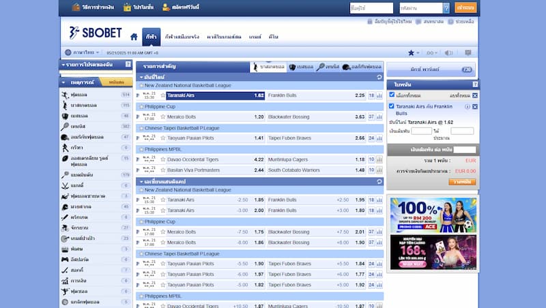
Task: Open the star favorites dropdown in toolbar
Action: tap(414, 53)
